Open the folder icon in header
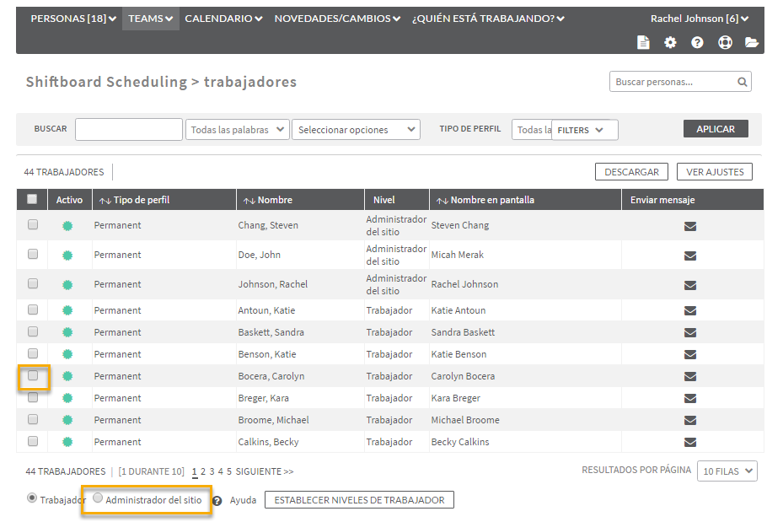Screen dimensions: 783x522 coord(752,42)
